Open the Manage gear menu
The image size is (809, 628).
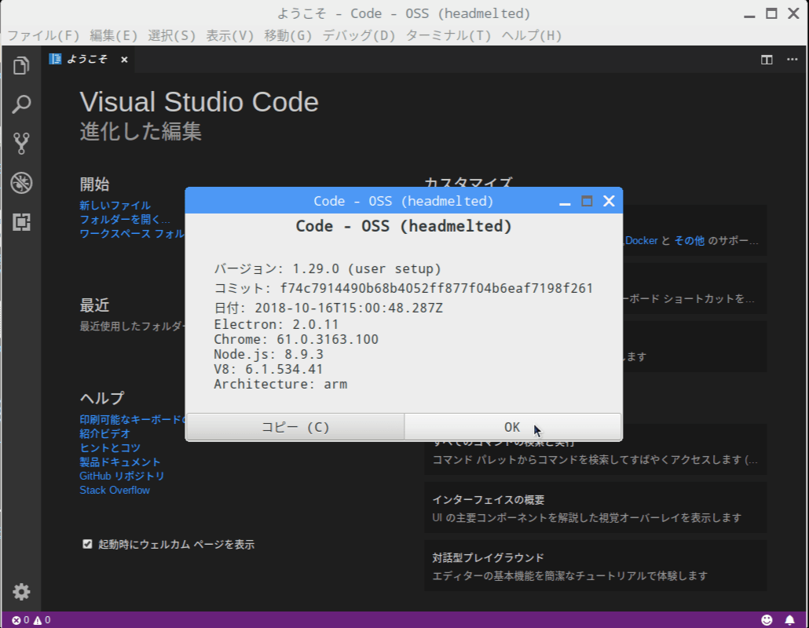[x=21, y=591]
